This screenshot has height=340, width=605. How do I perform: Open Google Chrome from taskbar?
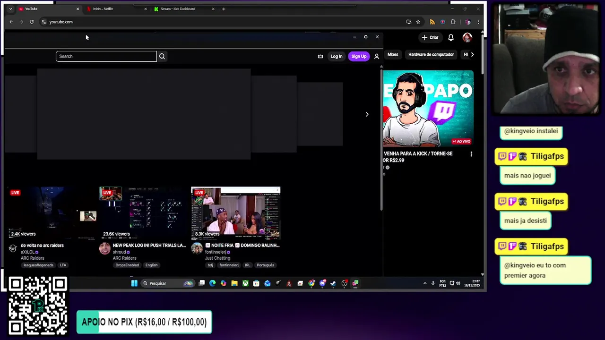(x=311, y=283)
